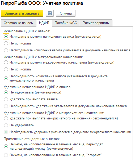Click the floppy disk save icon
Image resolution: width=135 pixels, height=161 pixels.
pyautogui.click(x=50, y=13)
